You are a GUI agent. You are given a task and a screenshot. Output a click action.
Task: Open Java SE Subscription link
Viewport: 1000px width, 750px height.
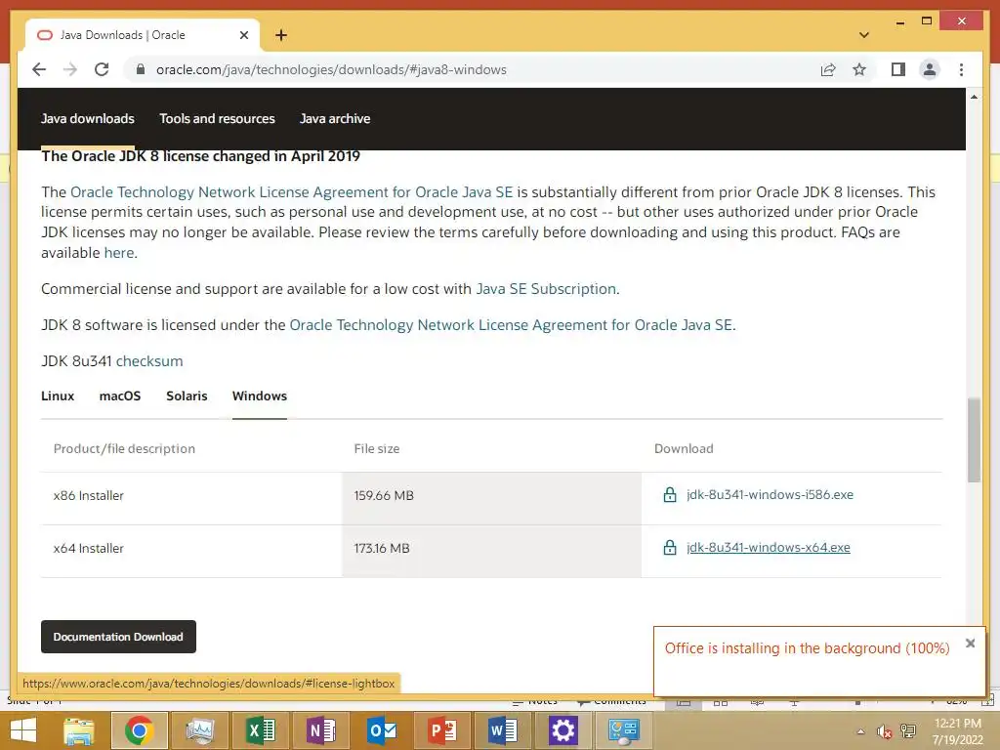point(546,289)
